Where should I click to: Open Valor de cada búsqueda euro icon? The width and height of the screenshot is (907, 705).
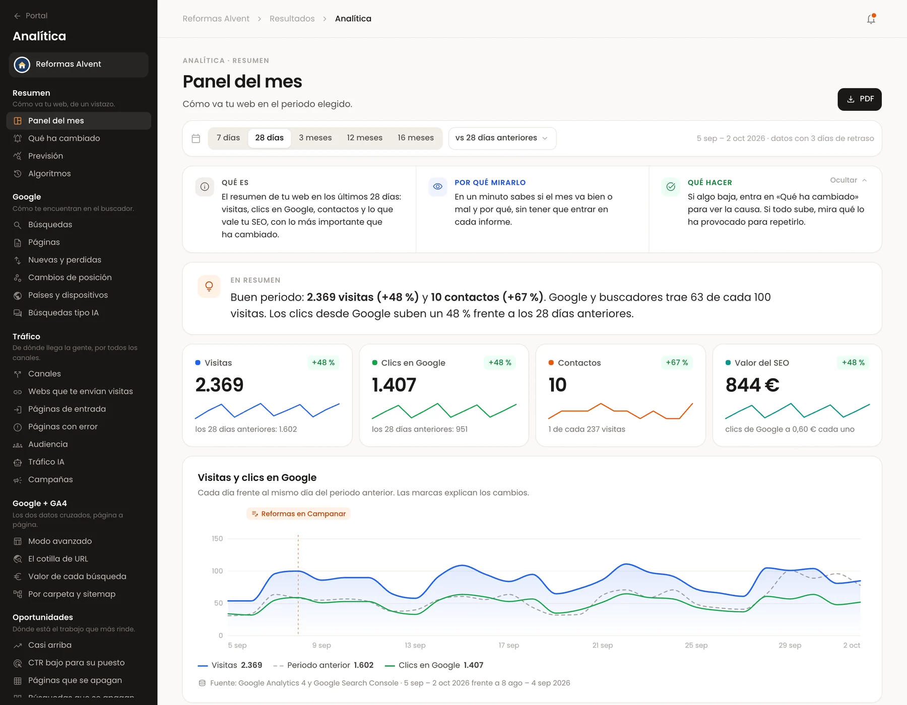tap(18, 577)
